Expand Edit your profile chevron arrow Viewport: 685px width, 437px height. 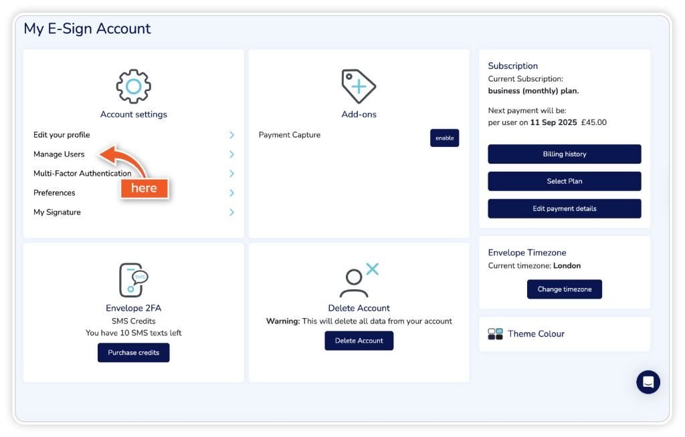pos(231,135)
